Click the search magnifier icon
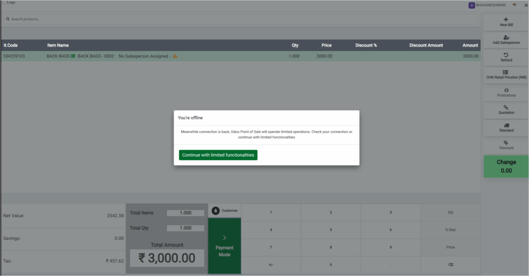This screenshot has width=529, height=276. click(8, 19)
